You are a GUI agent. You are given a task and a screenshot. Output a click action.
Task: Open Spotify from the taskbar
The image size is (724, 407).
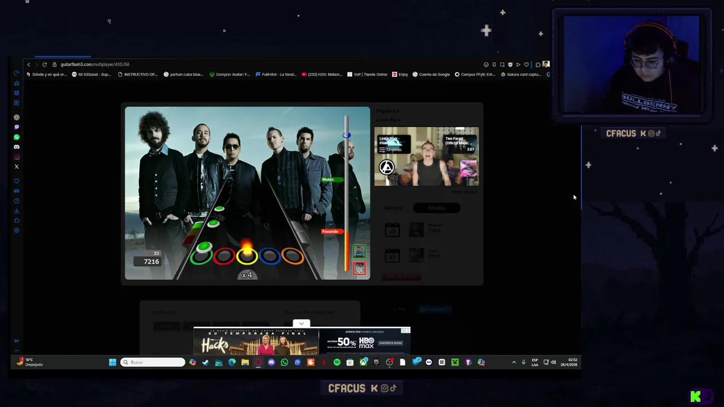[x=337, y=362]
